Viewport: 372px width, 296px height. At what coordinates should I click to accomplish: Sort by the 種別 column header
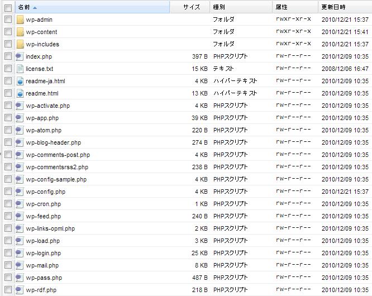click(241, 7)
